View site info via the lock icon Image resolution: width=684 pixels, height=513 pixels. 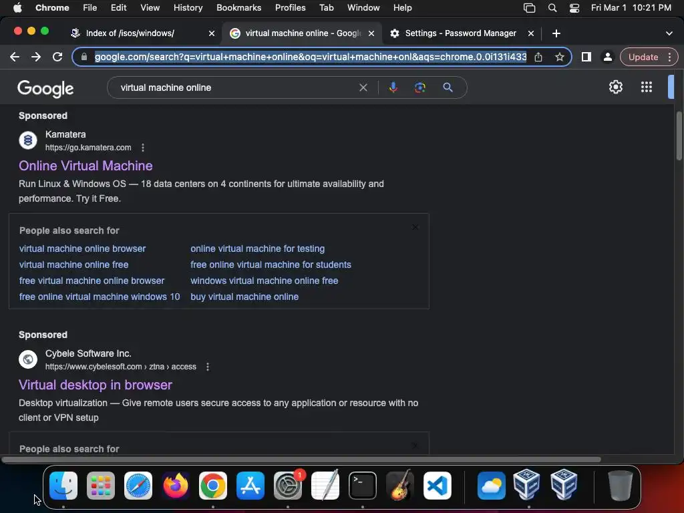[84, 57]
